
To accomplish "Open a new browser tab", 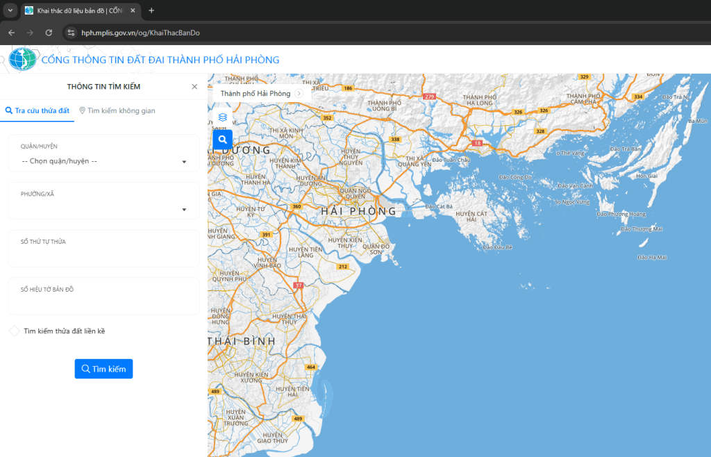I will coord(151,10).
